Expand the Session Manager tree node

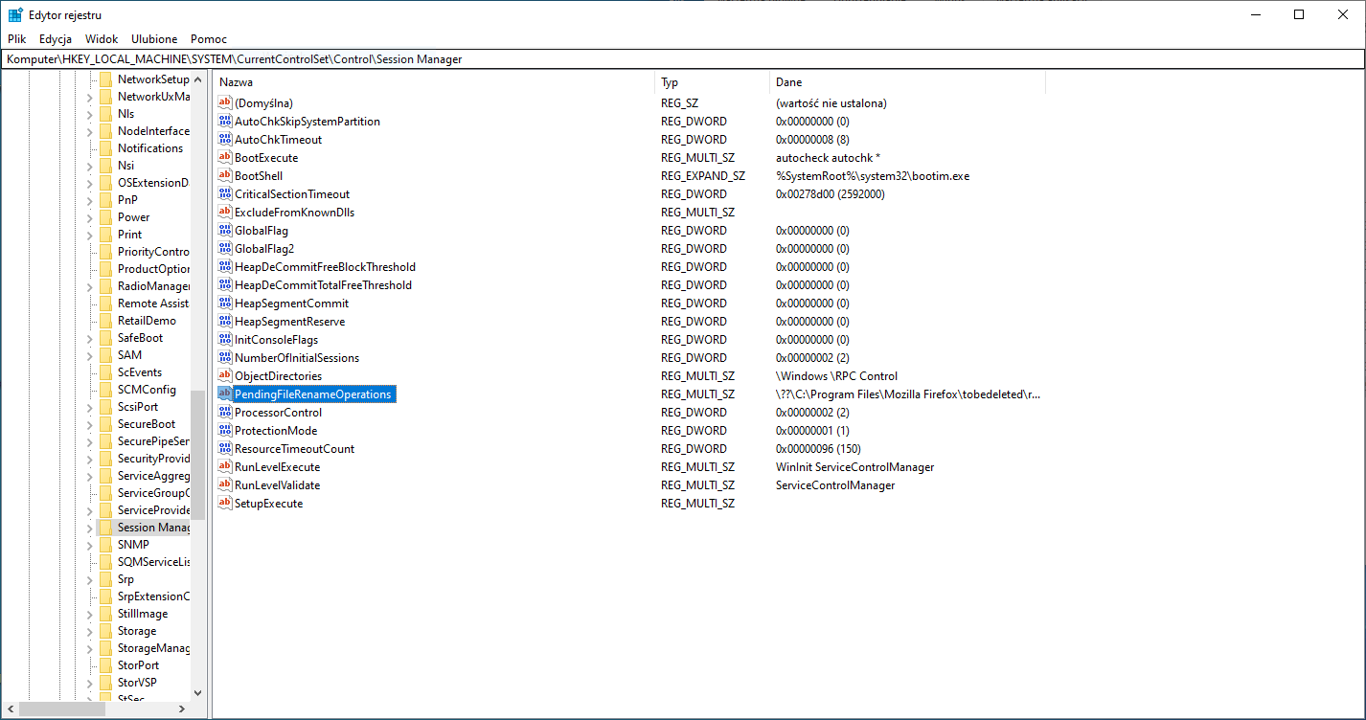[x=90, y=528]
